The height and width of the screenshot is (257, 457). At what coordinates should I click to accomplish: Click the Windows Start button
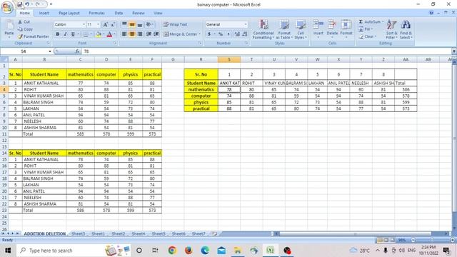[8, 251]
